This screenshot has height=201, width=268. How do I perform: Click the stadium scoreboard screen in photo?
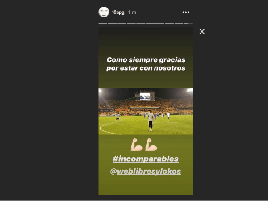pyautogui.click(x=145, y=96)
